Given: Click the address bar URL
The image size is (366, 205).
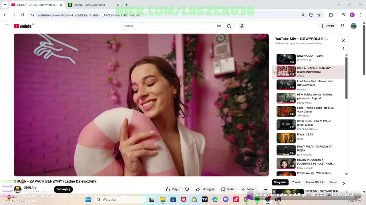Looking at the screenshot, I should pyautogui.click(x=88, y=15).
